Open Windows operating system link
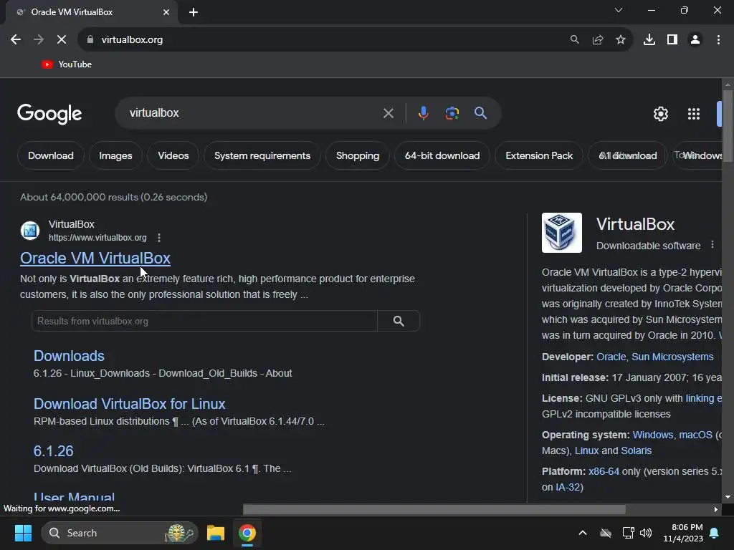Screen dimensions: 734x550 [652, 435]
